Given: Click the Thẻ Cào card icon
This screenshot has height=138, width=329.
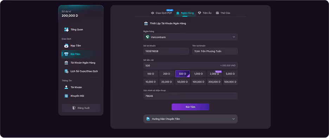Looking at the screenshot, I should click(x=217, y=13).
